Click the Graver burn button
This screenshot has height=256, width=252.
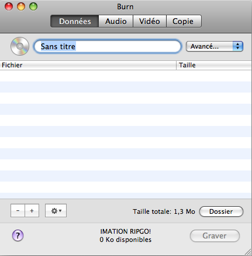(x=215, y=235)
